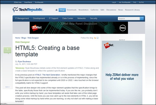Click Join TechRepublic link

125,2
